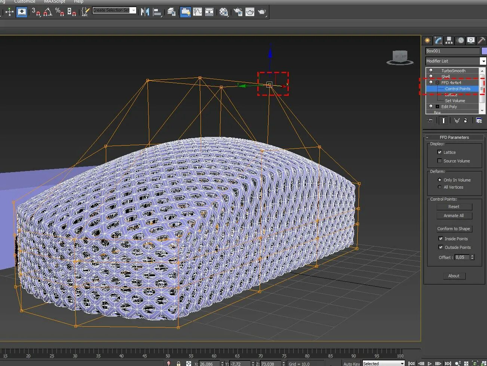Remove modifier from the stack with trash icon

tap(465, 121)
